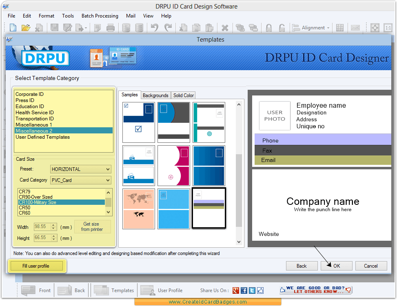Click the Front card view button
The image size is (397, 306).
coord(36,290)
